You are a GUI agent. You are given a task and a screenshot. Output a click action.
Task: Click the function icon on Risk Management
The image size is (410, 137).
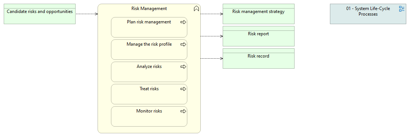pos(196,9)
